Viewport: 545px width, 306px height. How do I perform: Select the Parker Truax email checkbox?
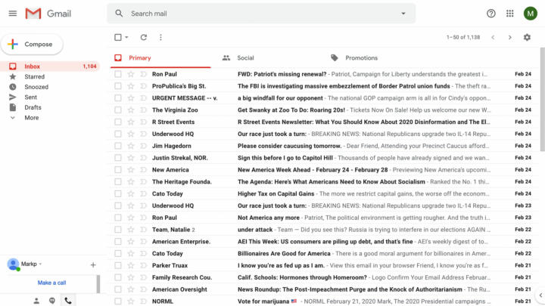click(x=118, y=265)
